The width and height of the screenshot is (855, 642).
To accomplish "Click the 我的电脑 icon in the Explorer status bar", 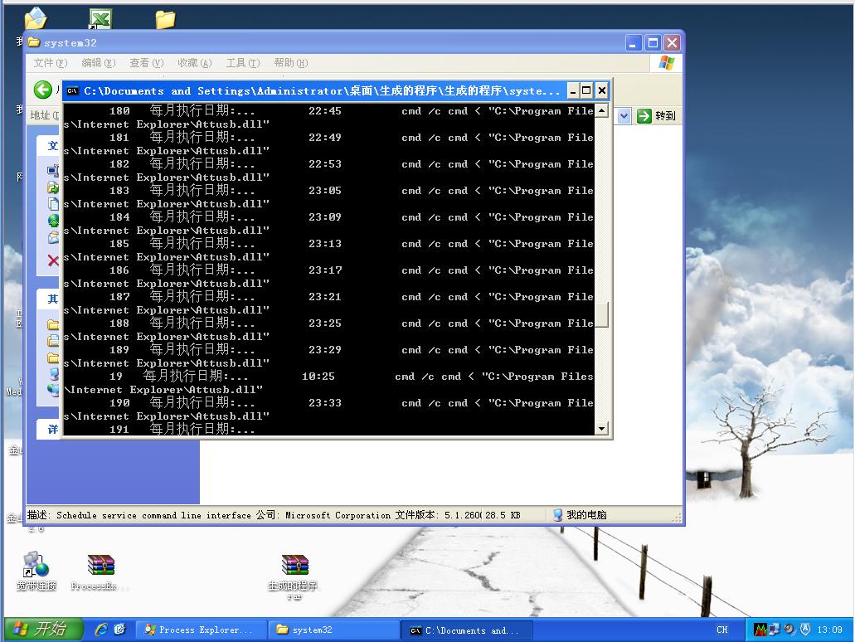I will [x=557, y=515].
